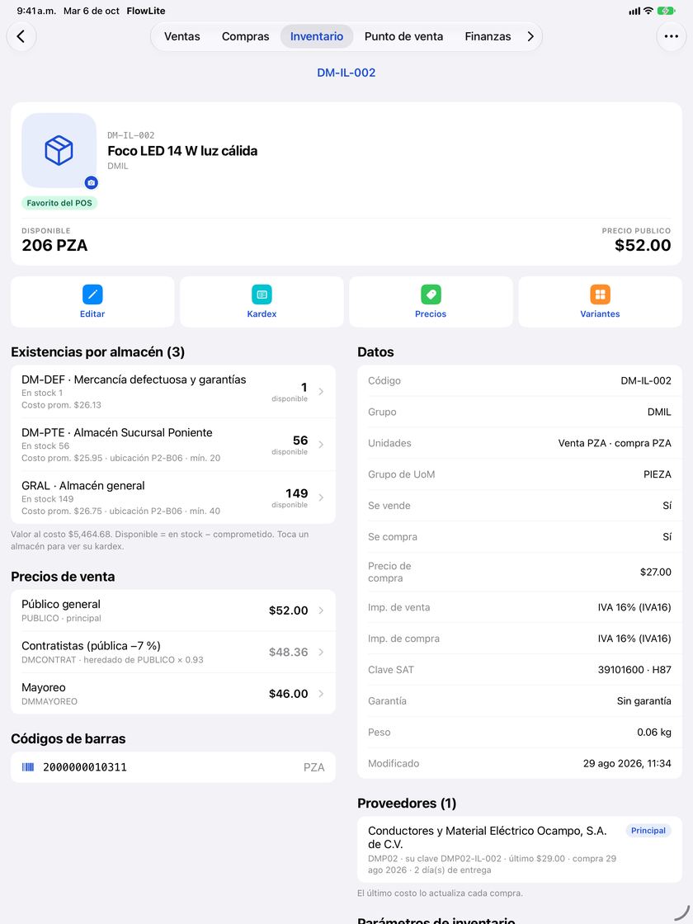The image size is (693, 924).
Task: Select barcode number 2000000010311
Action: pos(85,766)
